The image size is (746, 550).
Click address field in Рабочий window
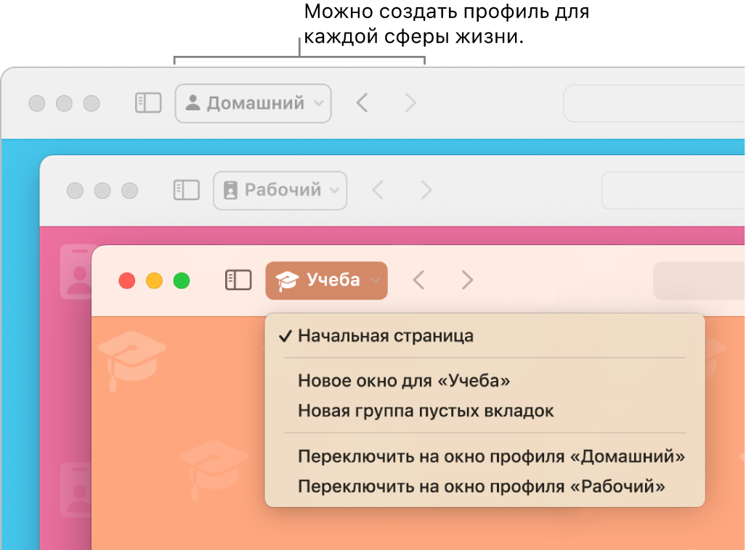point(673,191)
